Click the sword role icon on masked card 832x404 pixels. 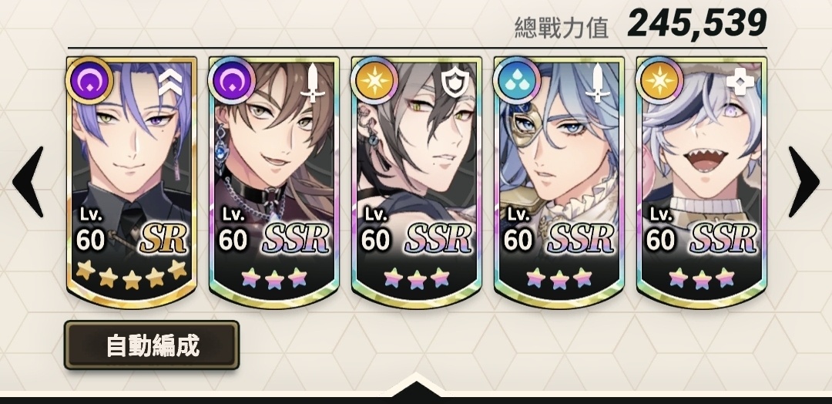pos(598,82)
